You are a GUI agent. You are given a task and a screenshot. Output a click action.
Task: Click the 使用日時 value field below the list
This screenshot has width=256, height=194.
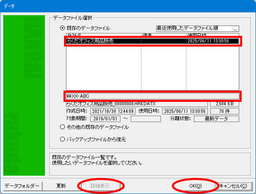[185, 111]
